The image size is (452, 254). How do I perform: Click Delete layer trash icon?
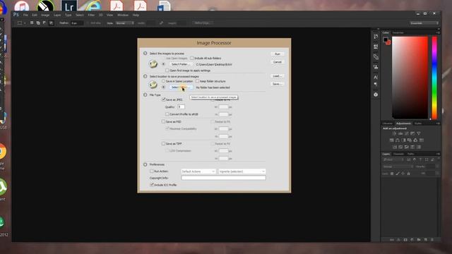[x=432, y=240]
